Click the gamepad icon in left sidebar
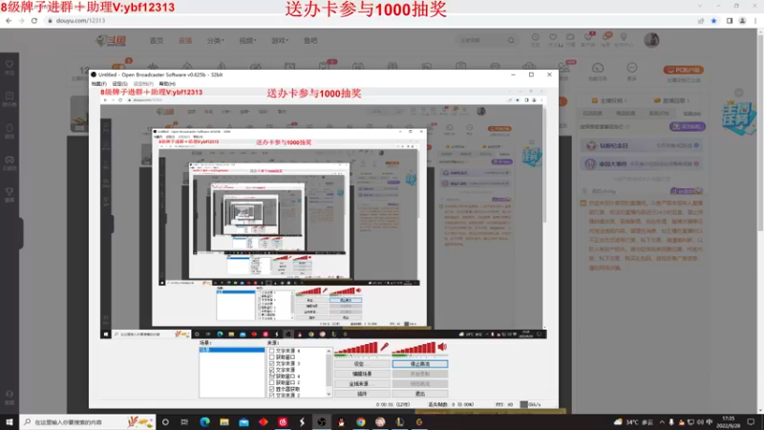 [10, 160]
